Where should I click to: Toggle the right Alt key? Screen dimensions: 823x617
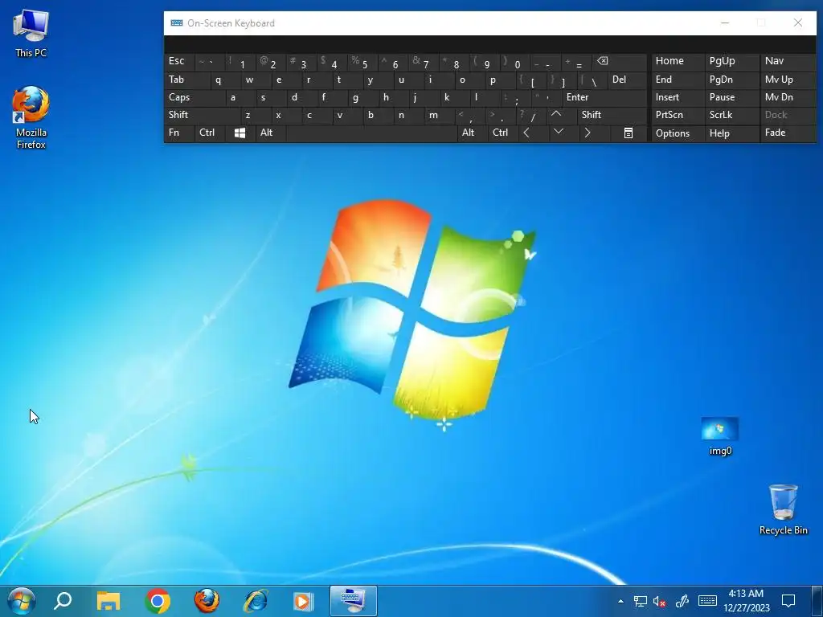pos(472,133)
